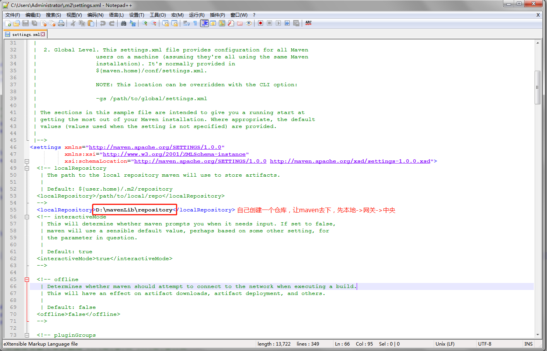This screenshot has width=547, height=351.
Task: Show the Document Map panel icon
Action: point(222,23)
